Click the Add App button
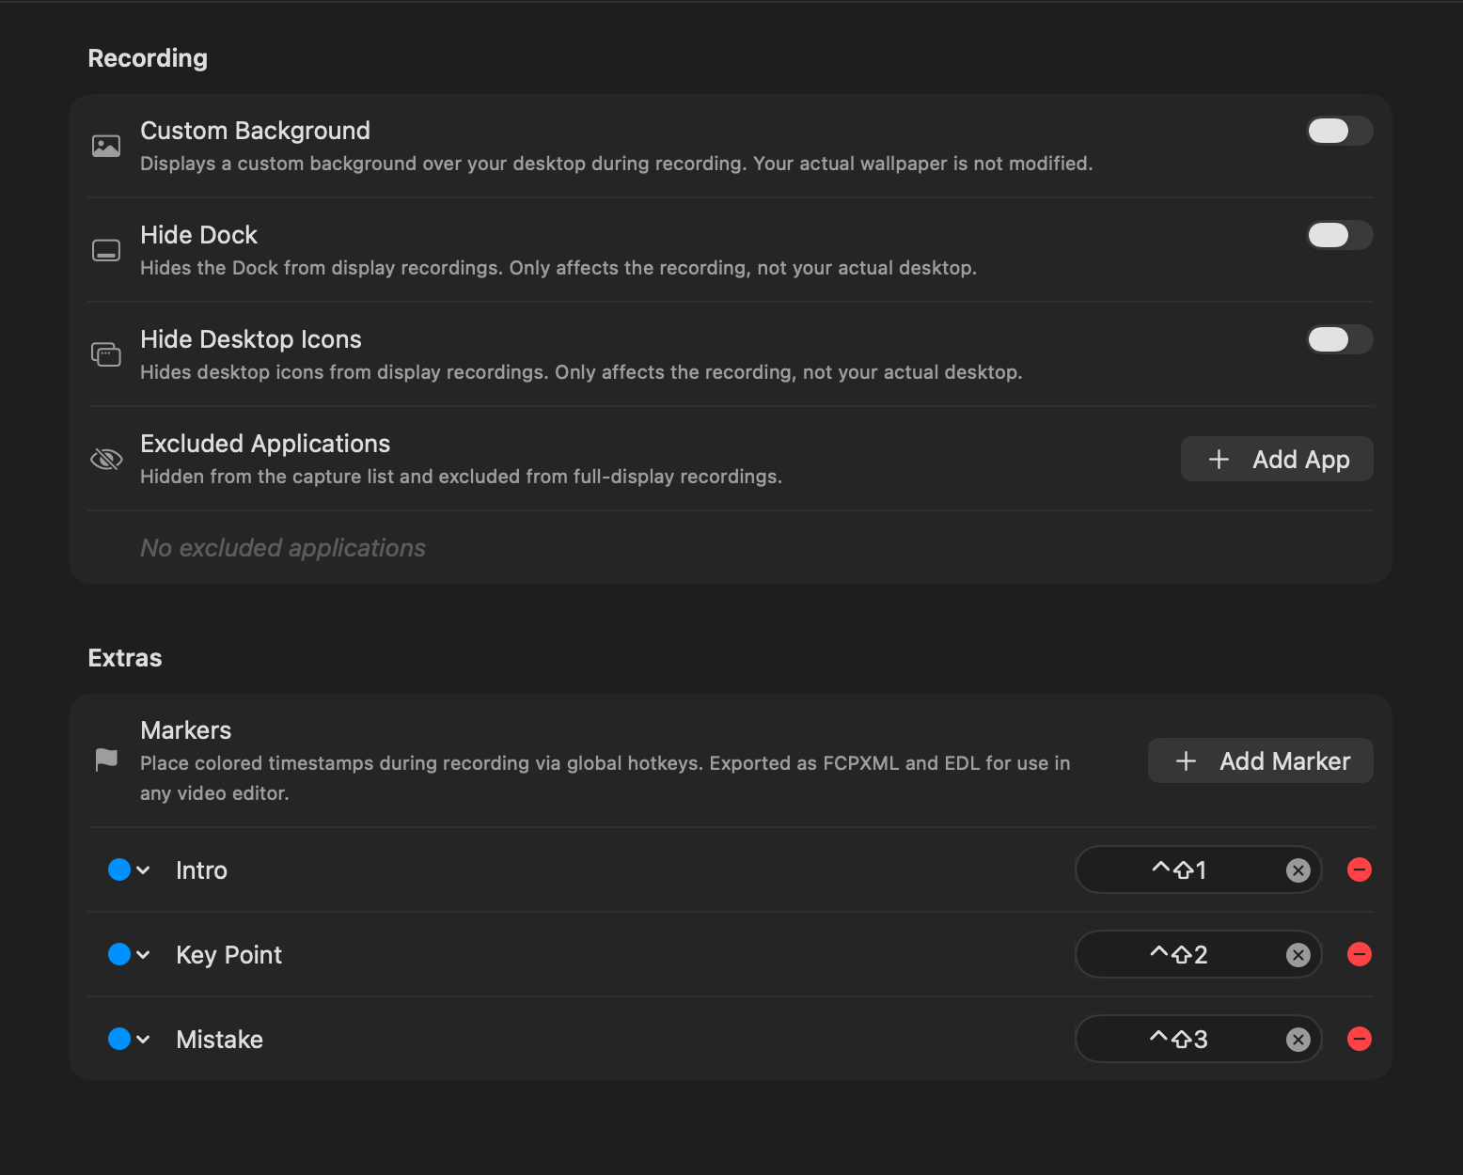Screen dimensions: 1463x1175 coord(1277,459)
